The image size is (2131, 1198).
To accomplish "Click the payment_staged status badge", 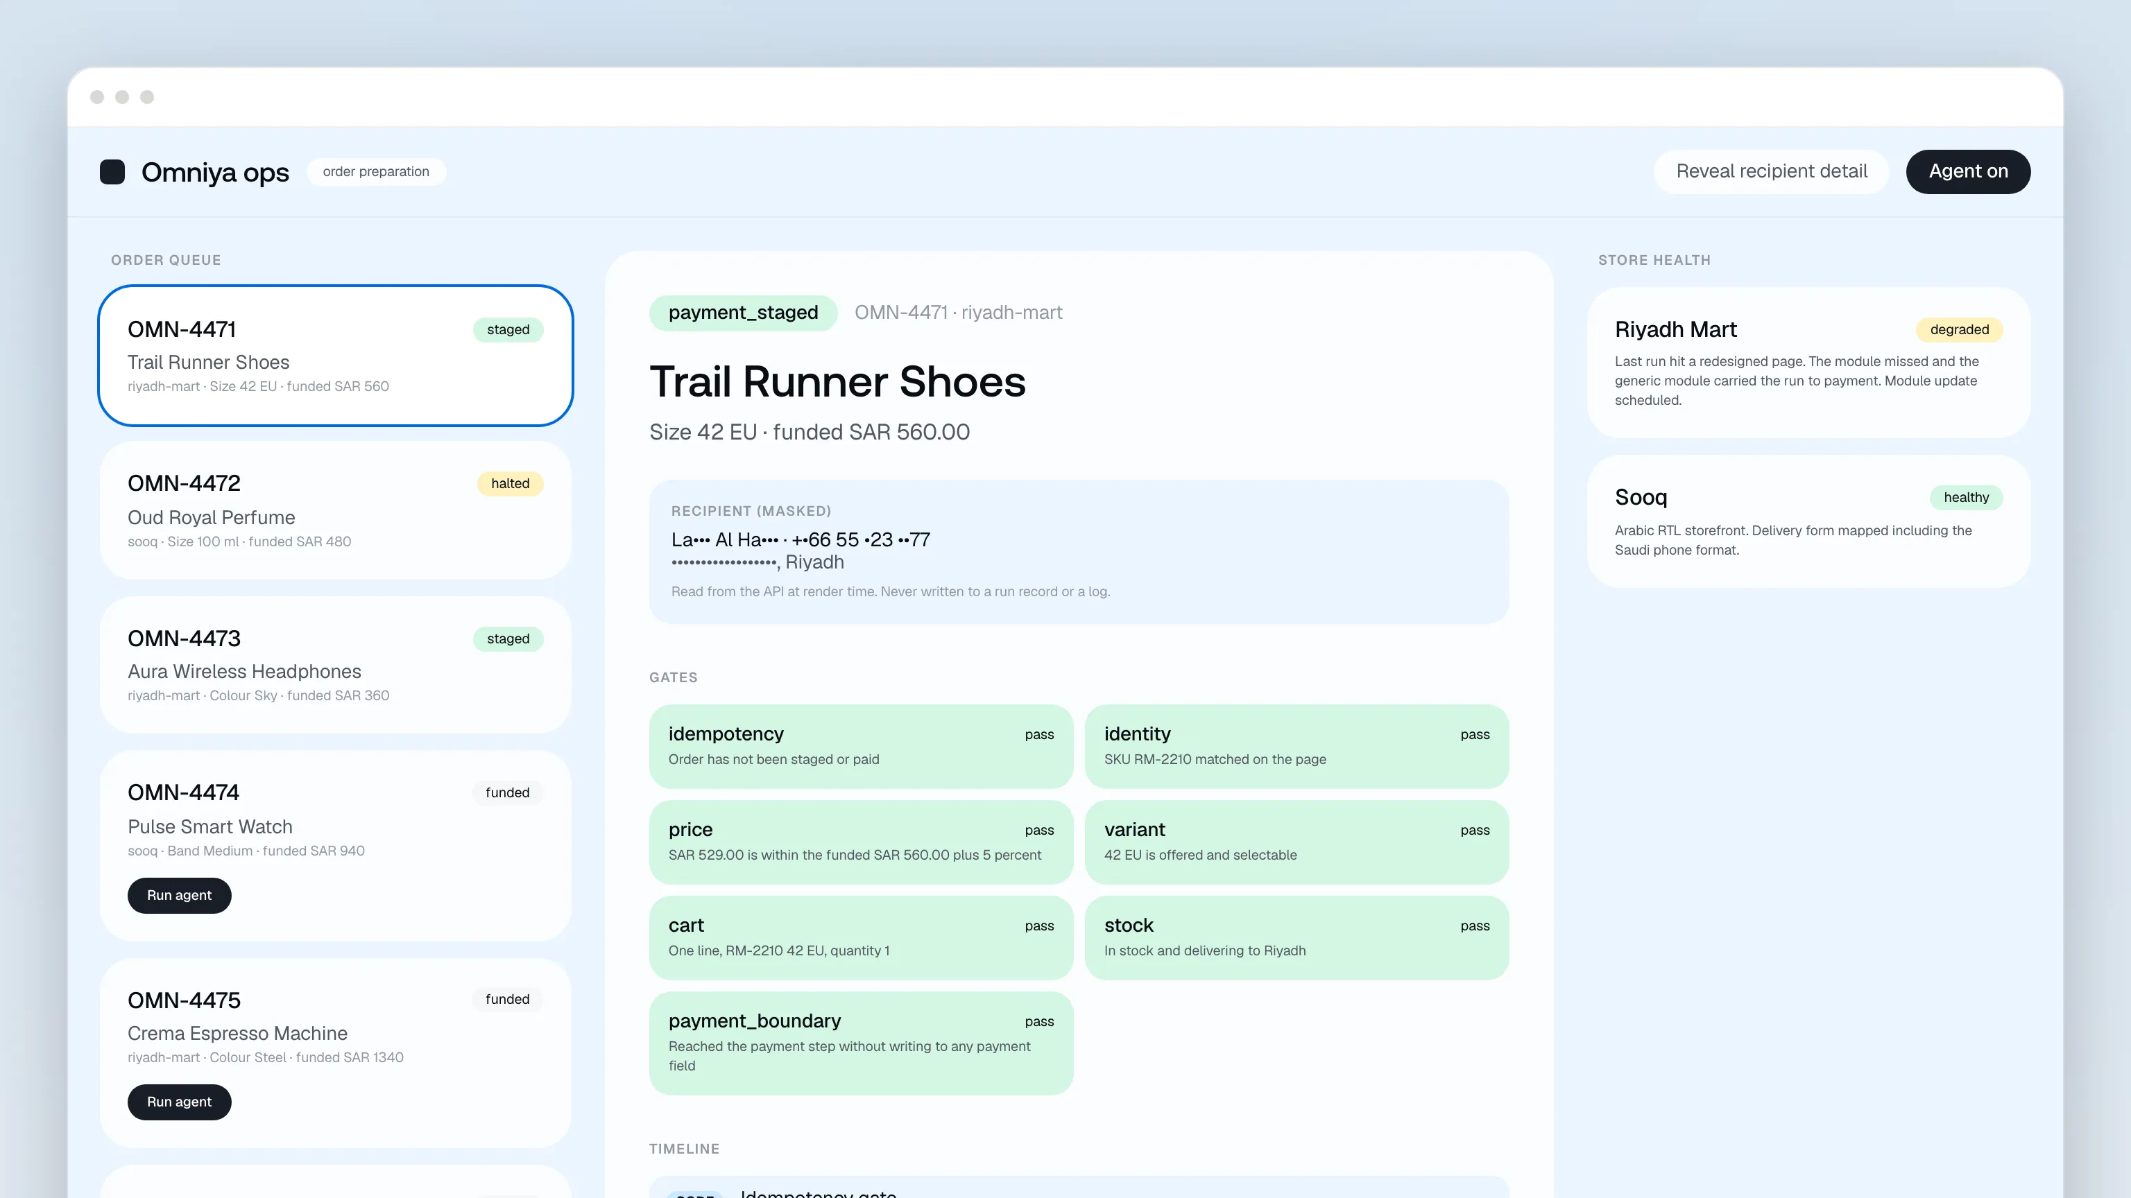I will click(743, 313).
